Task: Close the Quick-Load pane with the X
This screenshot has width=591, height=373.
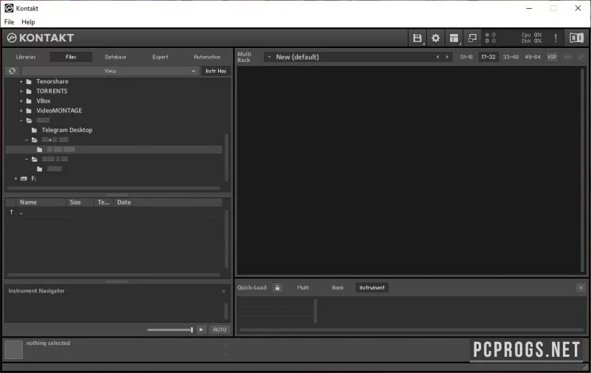Action: 581,287
